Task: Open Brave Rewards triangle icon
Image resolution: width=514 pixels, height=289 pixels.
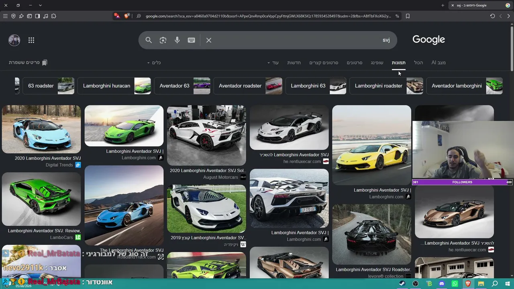Action: click(116, 16)
